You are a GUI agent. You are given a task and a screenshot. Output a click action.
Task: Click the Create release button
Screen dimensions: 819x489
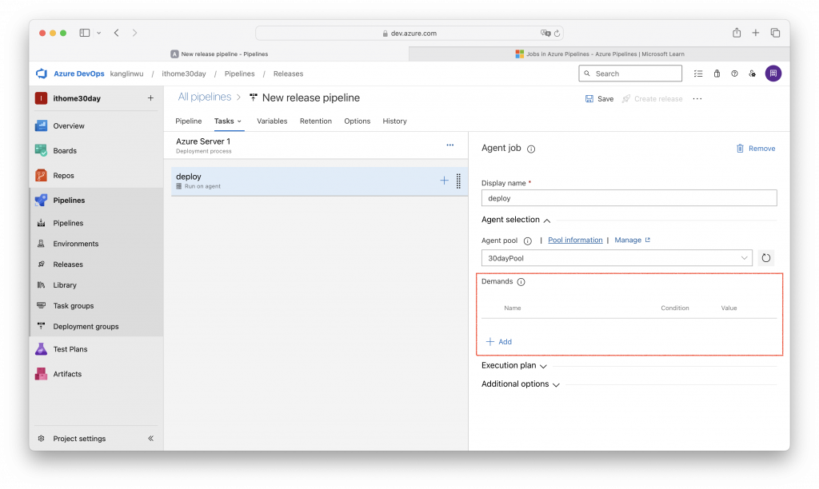coord(652,98)
